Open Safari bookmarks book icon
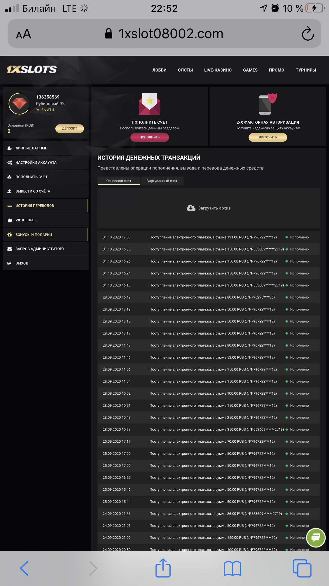Image resolution: width=329 pixels, height=586 pixels. coord(232,569)
